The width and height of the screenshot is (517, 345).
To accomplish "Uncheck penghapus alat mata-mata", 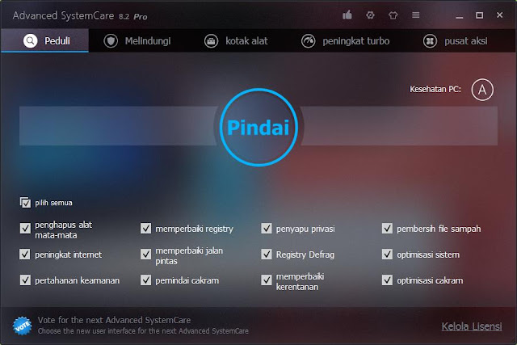I will (25, 228).
